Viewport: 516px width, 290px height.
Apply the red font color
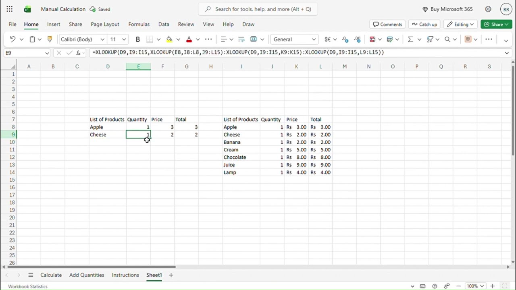pos(189,39)
